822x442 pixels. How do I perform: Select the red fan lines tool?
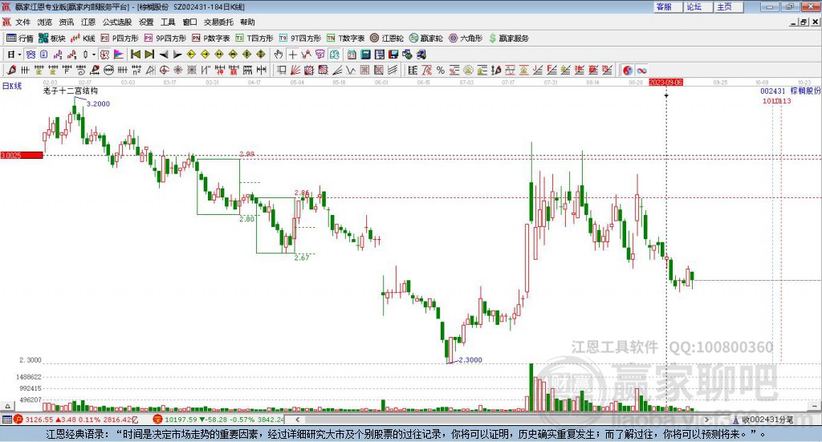pos(295,70)
